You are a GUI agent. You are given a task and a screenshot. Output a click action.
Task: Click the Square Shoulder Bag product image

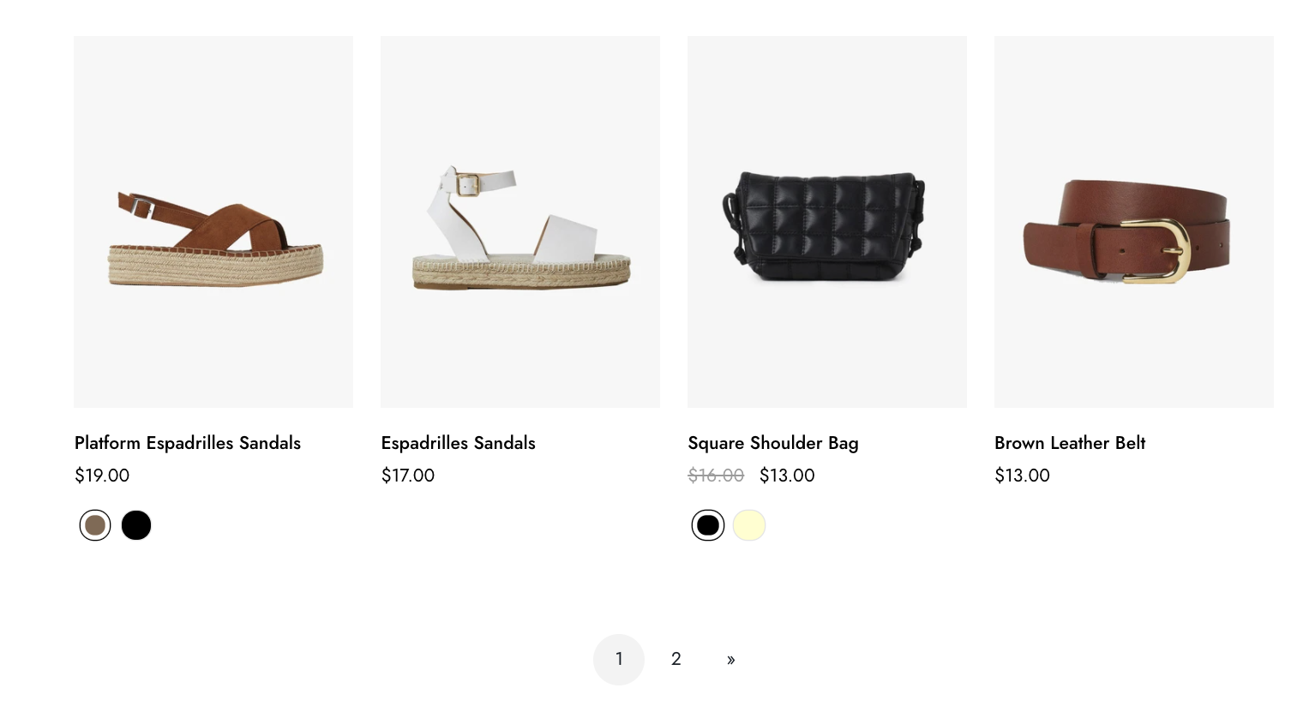click(x=827, y=221)
